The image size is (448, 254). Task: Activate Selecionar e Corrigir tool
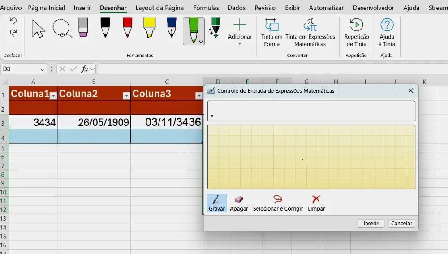coord(278,203)
